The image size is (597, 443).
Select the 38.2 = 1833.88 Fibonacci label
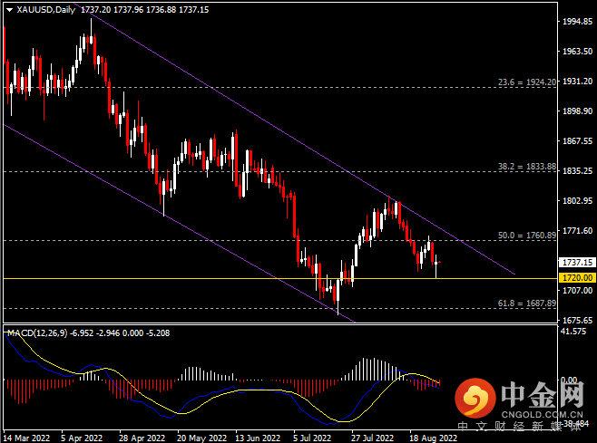(527, 167)
